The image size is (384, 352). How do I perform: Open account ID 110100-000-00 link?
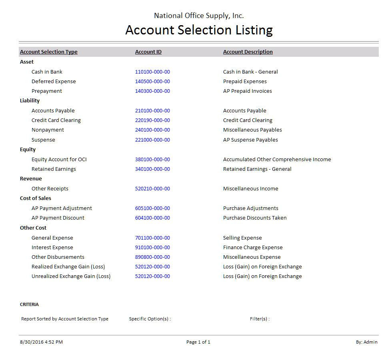(x=152, y=72)
